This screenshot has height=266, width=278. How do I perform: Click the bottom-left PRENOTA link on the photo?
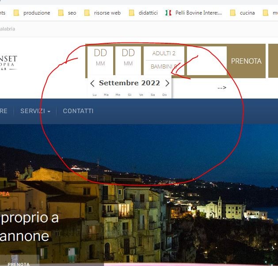[19, 264]
